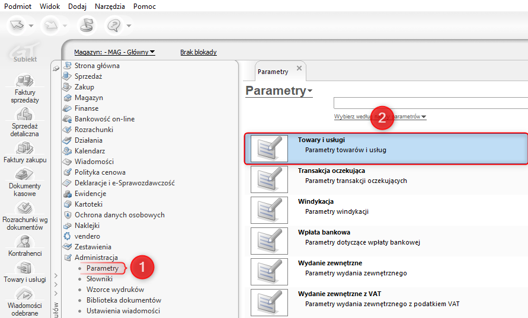This screenshot has width=528, height=318.
Task: Select Ewidencje module
Action: (91, 194)
